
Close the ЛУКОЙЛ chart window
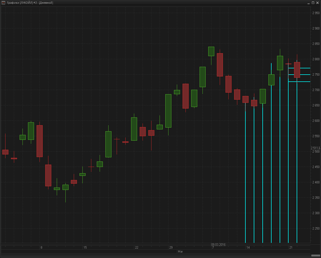pyautogui.click(x=317, y=3)
